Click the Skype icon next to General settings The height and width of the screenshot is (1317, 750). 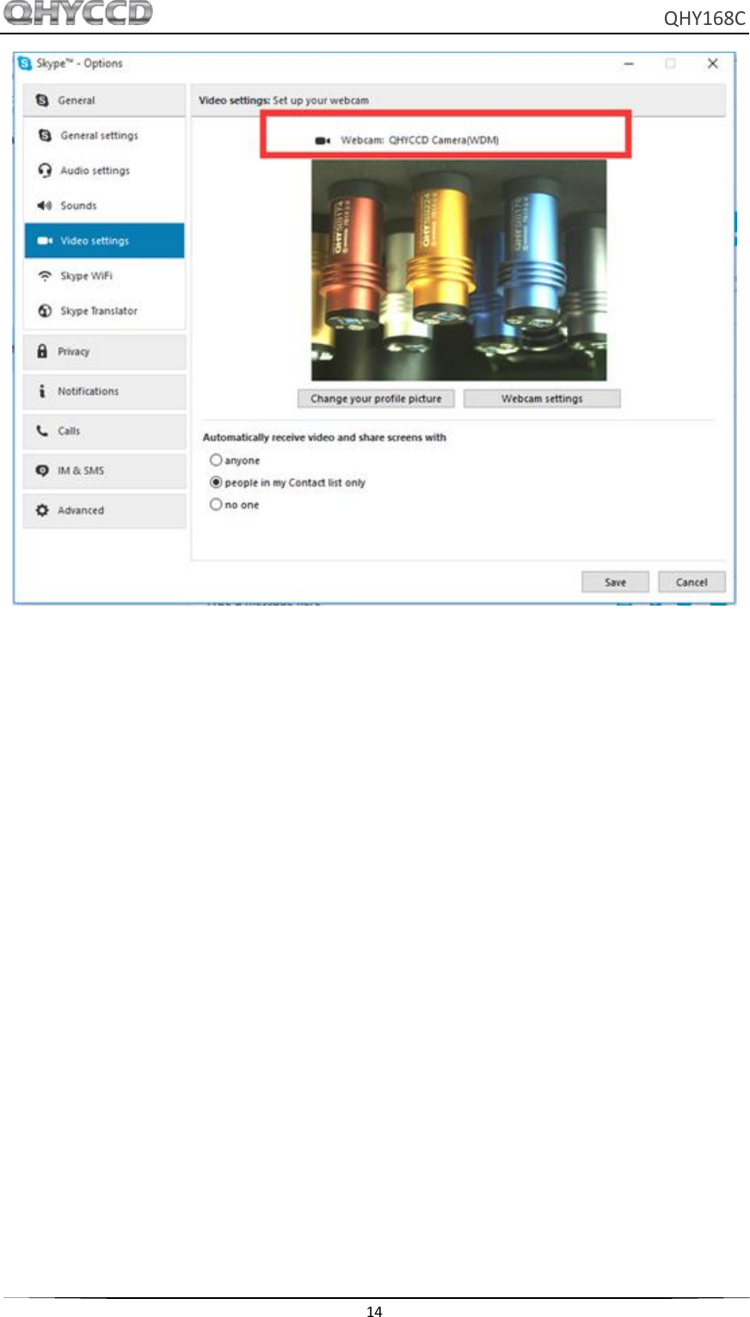coord(45,136)
